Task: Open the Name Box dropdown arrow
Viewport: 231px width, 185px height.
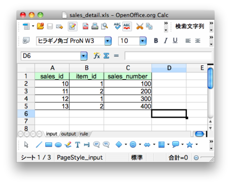Action: [x=84, y=56]
